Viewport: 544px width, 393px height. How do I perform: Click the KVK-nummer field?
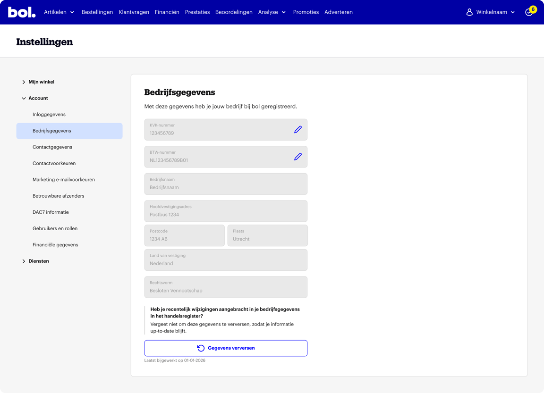[226, 130]
